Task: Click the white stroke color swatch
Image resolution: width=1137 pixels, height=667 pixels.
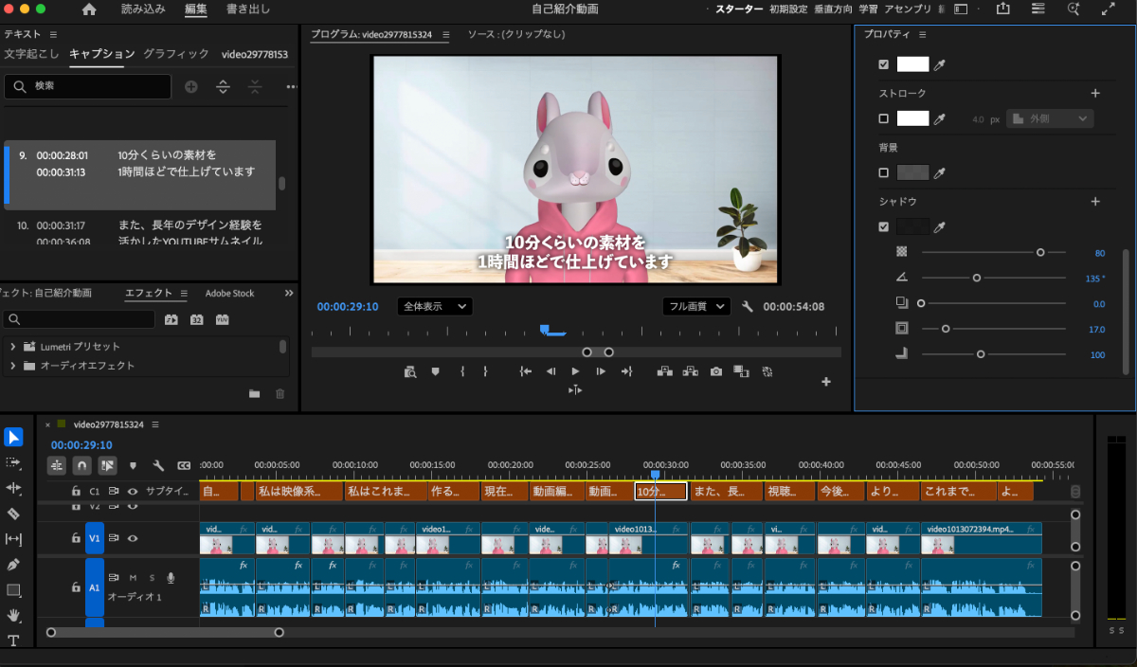Action: [912, 119]
